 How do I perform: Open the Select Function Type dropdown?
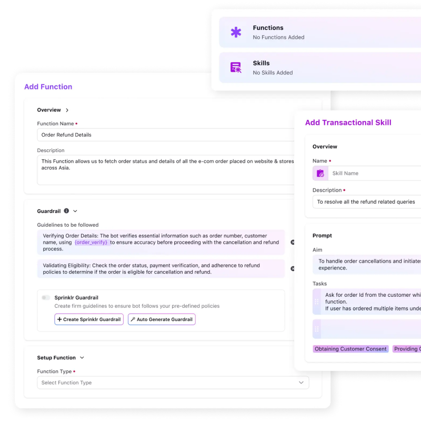[173, 383]
